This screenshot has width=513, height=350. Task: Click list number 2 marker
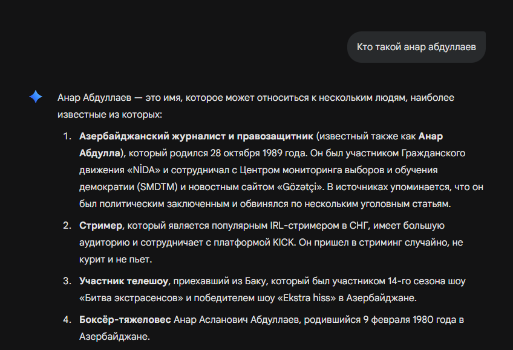[67, 226]
